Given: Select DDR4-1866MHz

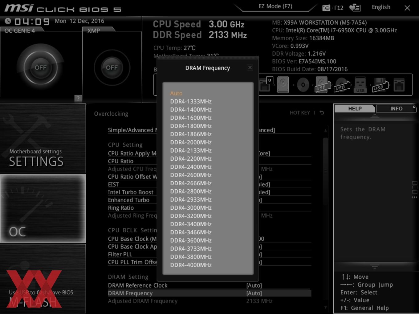Looking at the screenshot, I should coord(191,134).
